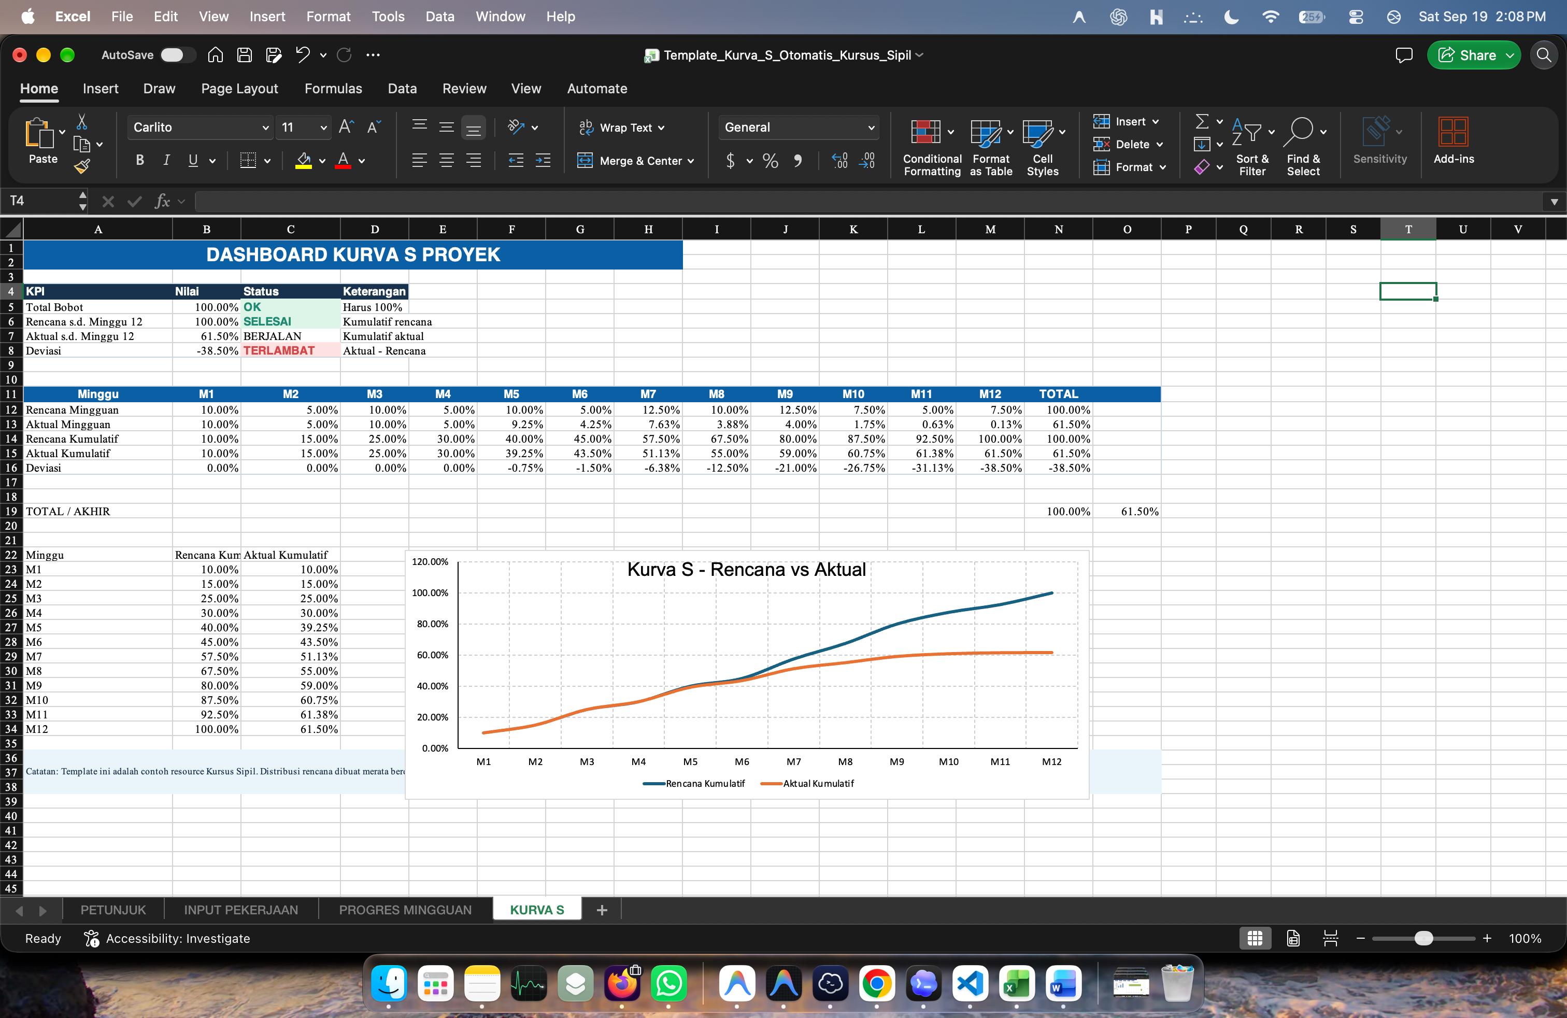This screenshot has height=1018, width=1567.
Task: Click Increase Indent icon
Action: 543,160
